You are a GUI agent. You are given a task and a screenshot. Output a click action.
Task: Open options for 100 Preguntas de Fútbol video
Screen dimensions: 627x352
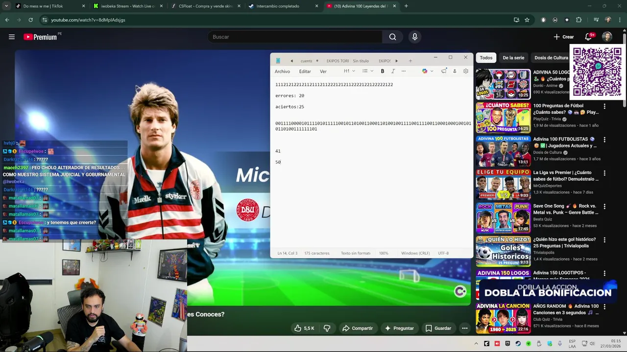click(604, 106)
